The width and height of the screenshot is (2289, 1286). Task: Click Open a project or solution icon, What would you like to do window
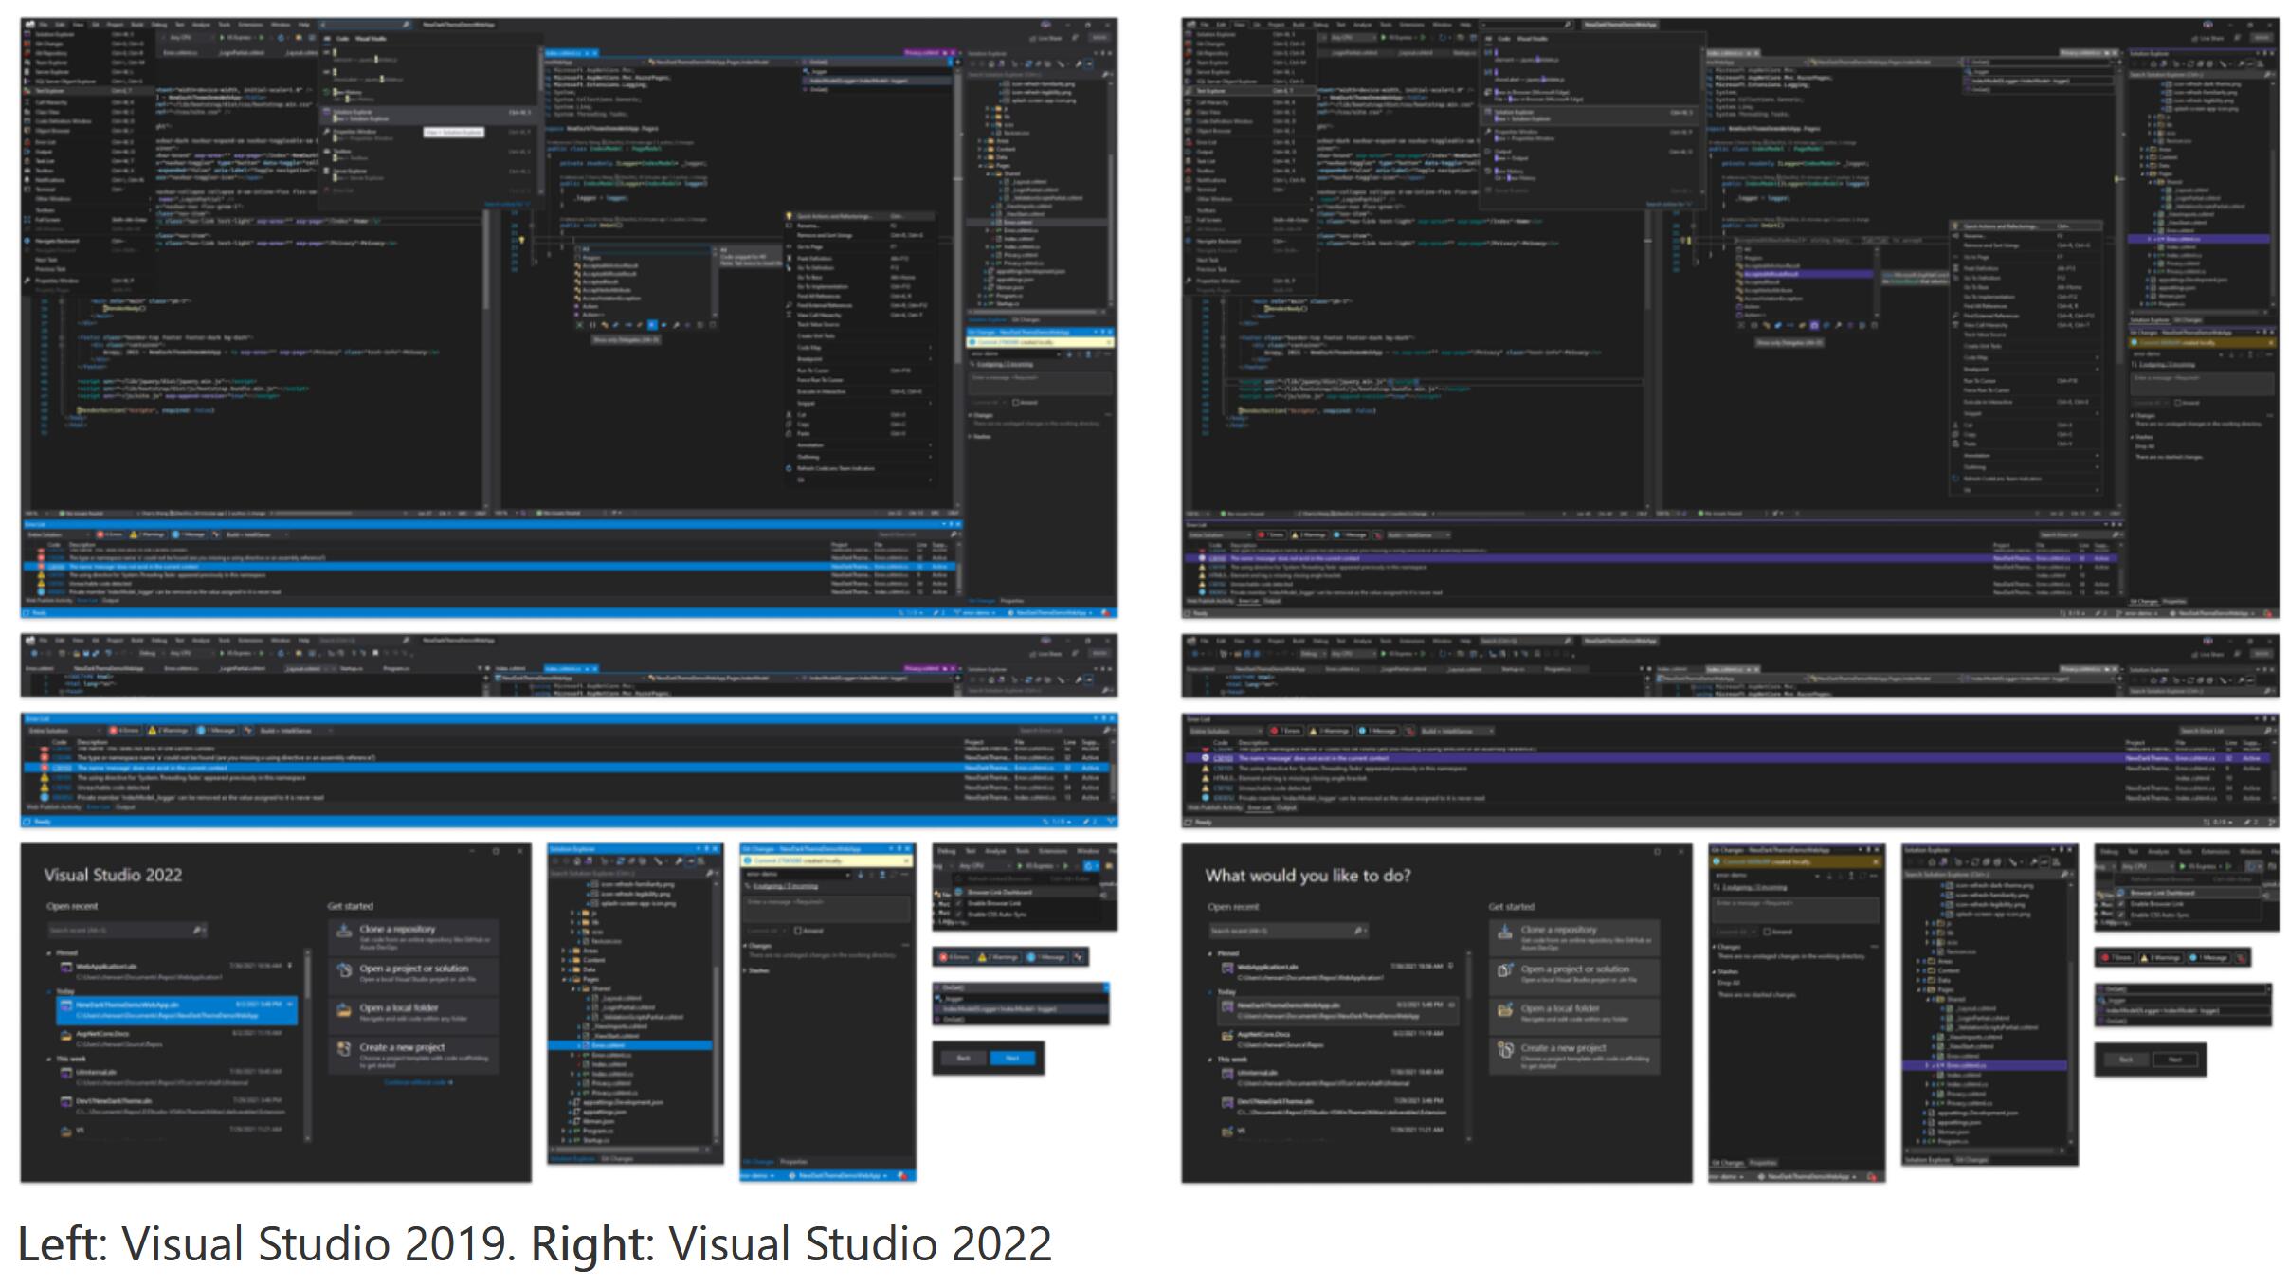[x=1505, y=970]
